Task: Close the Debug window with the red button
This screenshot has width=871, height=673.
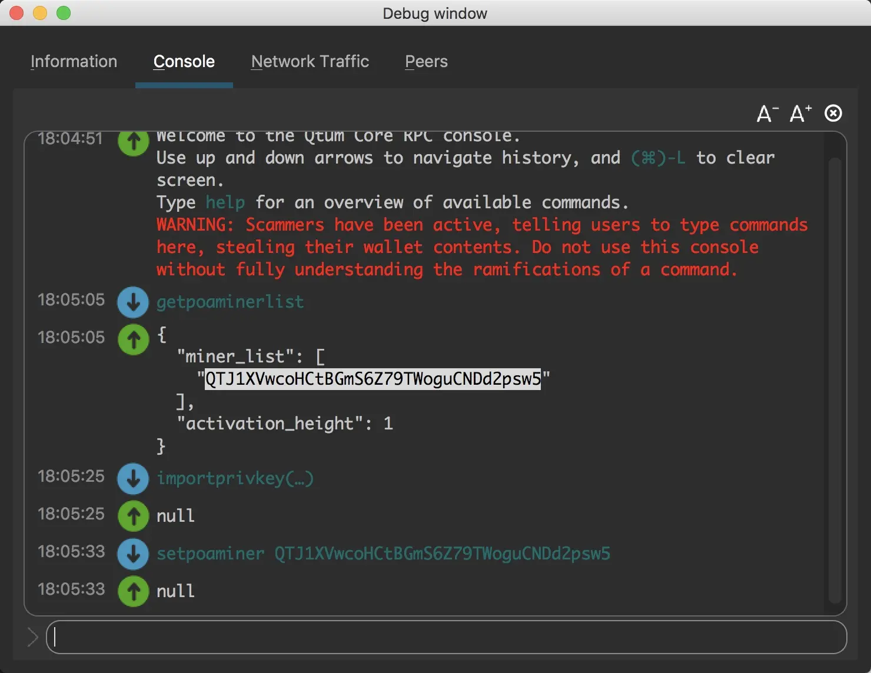Action: coord(16,13)
